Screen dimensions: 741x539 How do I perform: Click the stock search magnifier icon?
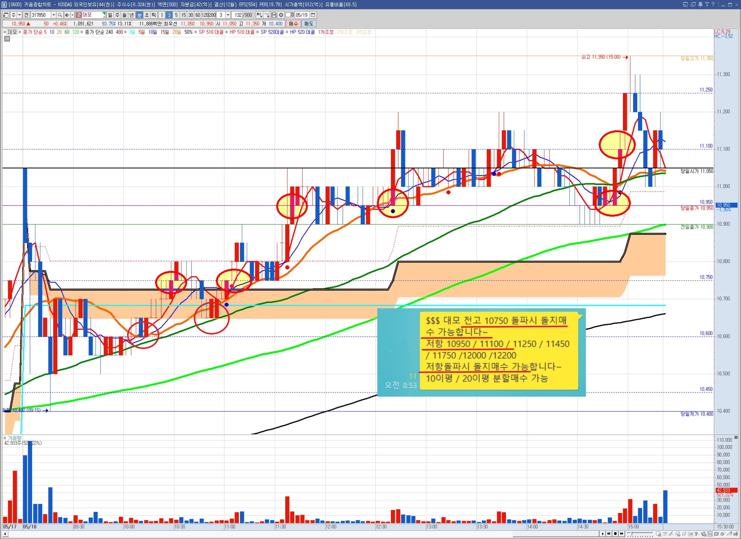click(60, 15)
